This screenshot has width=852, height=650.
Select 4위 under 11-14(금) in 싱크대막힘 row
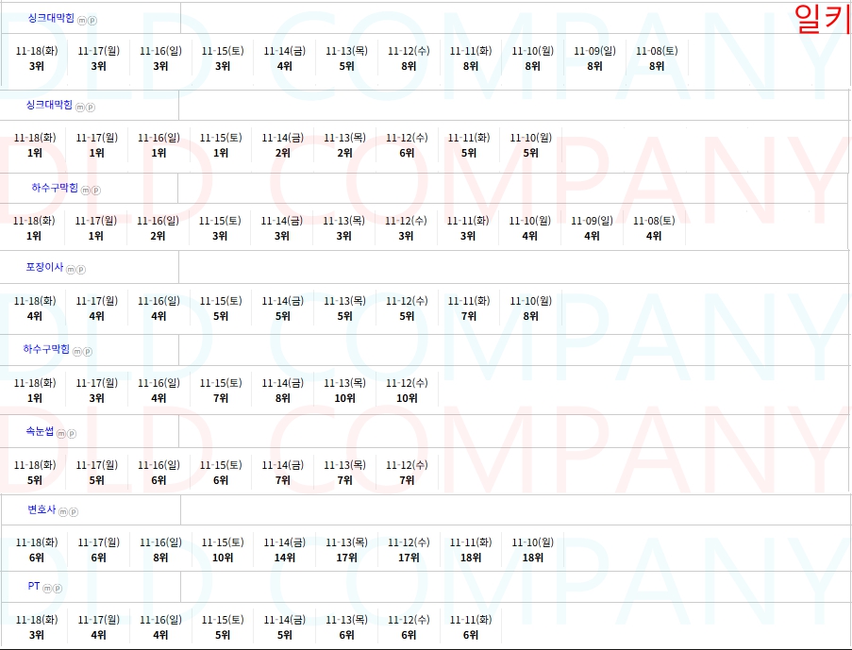(285, 66)
